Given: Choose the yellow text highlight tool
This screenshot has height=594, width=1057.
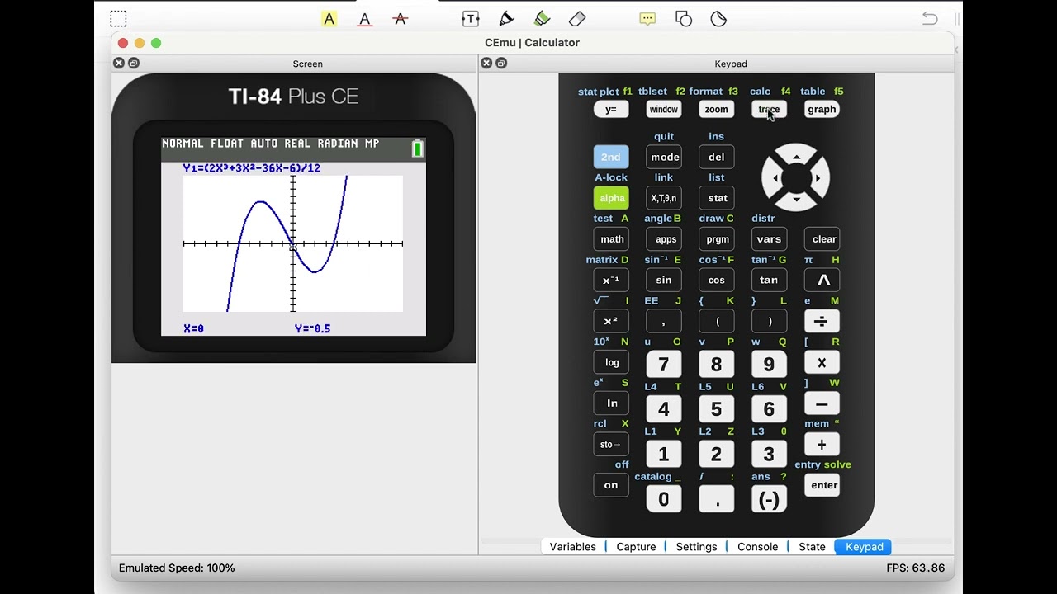Looking at the screenshot, I should tap(329, 18).
